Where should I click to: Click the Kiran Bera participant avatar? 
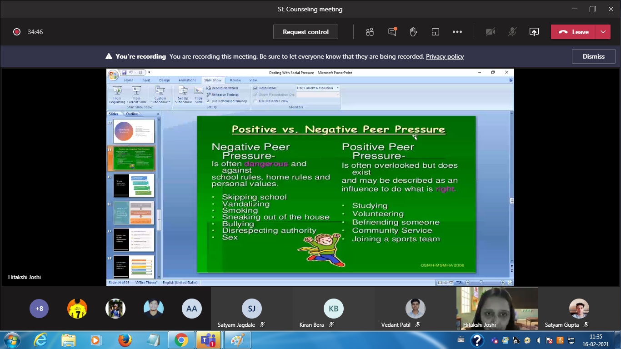point(333,309)
